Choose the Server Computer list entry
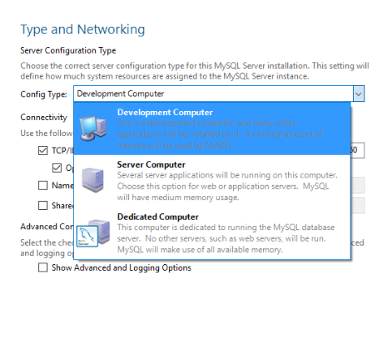Viewport: 392px width, 355px height. pyautogui.click(x=212, y=181)
